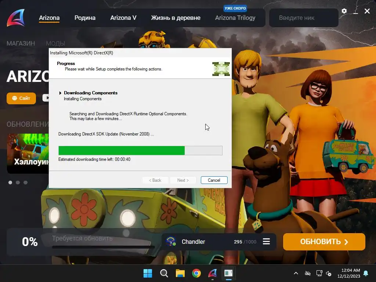Open the Arizona Trilogy tab

(235, 18)
